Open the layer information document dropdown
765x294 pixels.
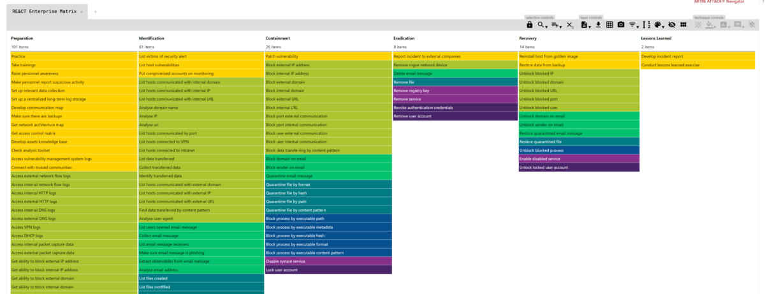tap(586, 25)
